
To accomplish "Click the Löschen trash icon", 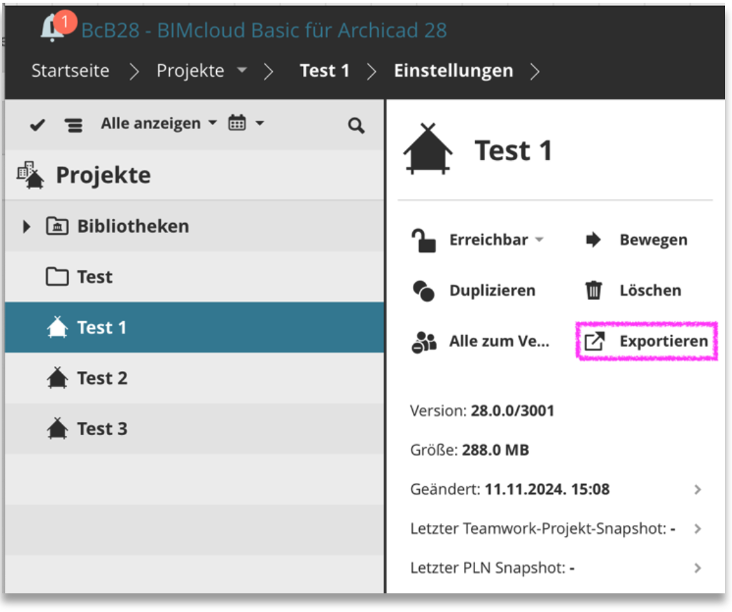I will [593, 290].
